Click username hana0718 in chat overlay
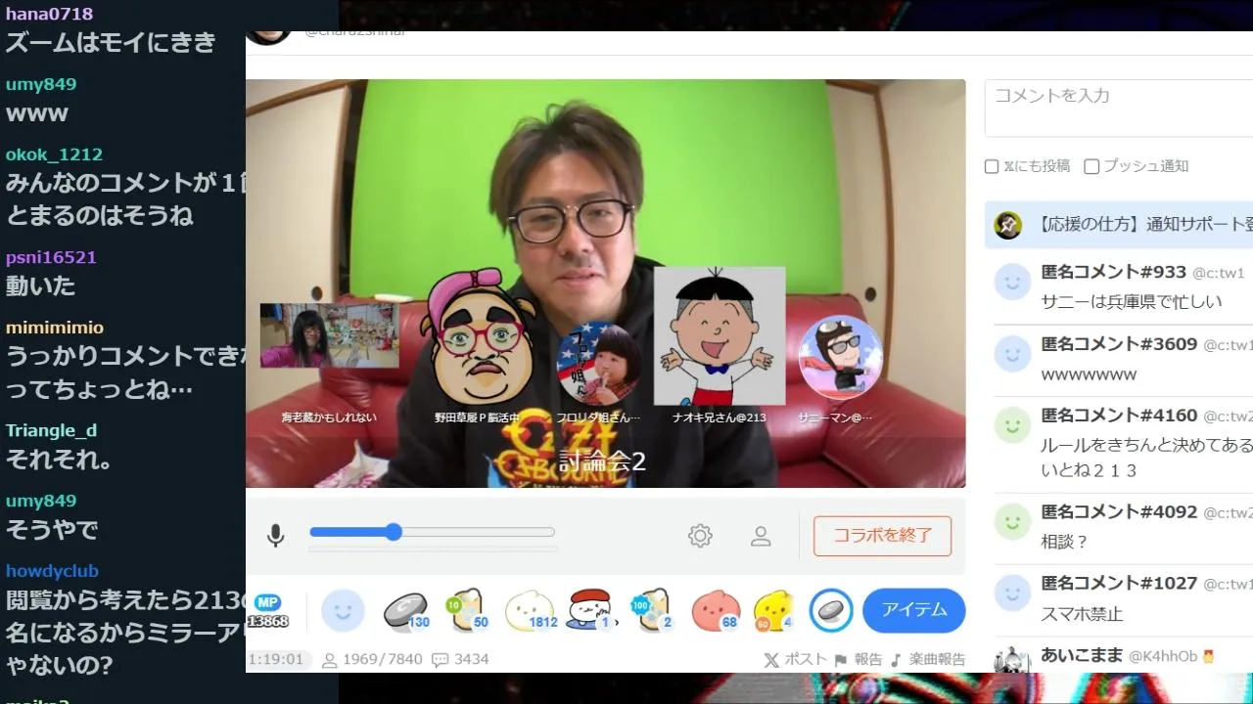 click(49, 14)
